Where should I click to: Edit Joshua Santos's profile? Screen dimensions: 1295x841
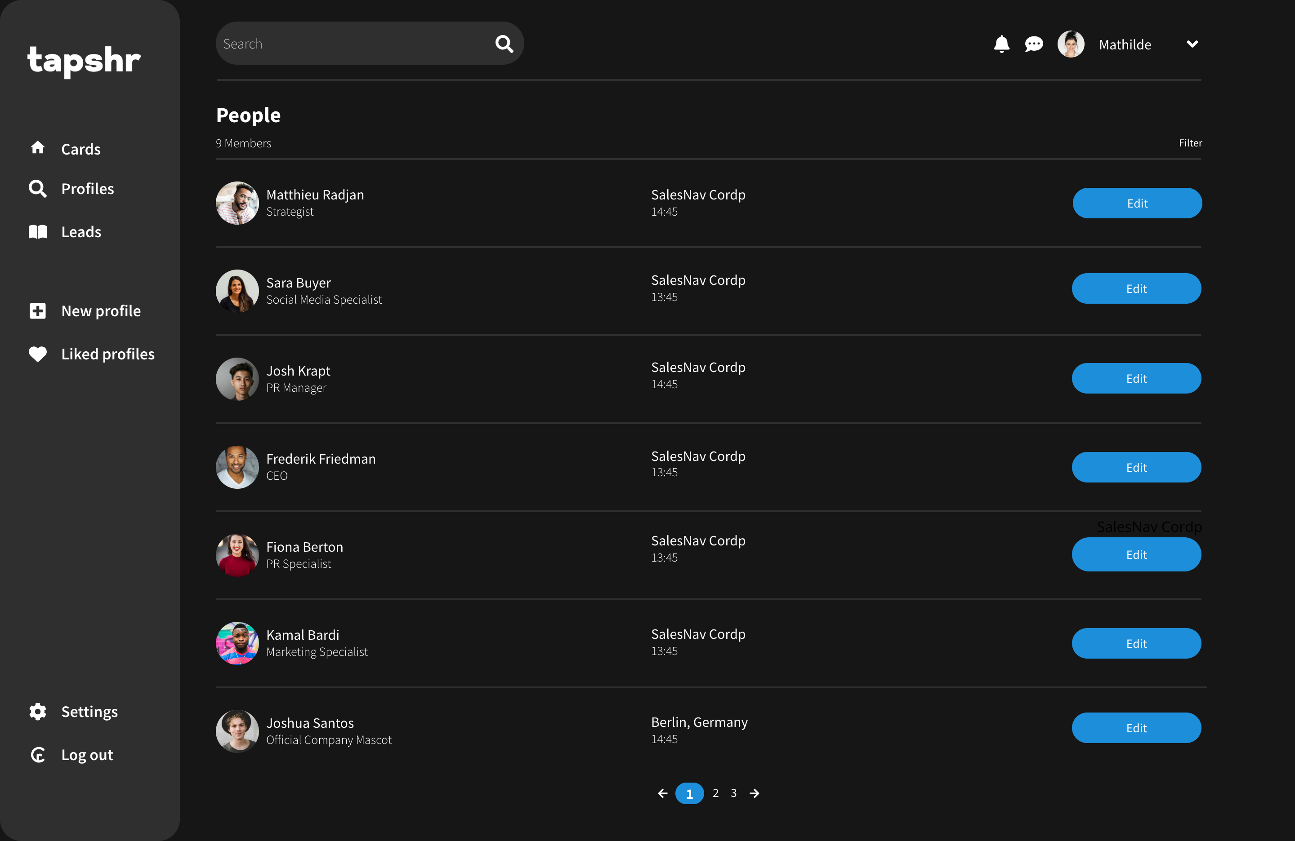1136,728
